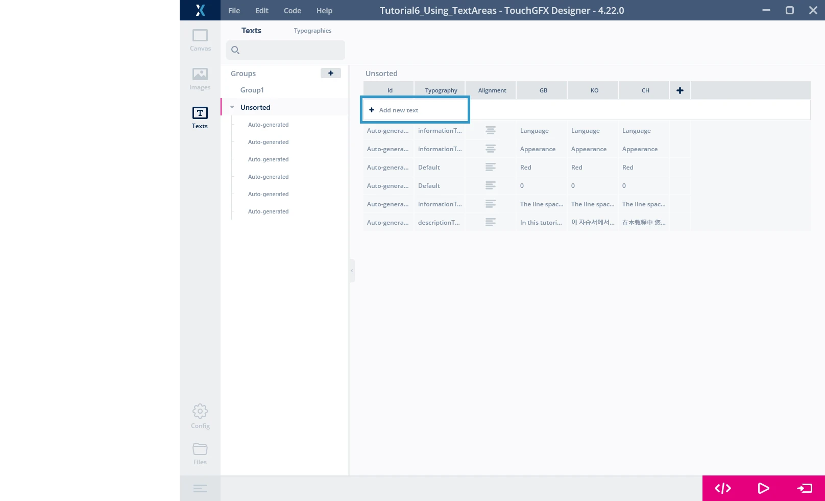The width and height of the screenshot is (825, 501).
Task: Add a new text group
Action: (x=330, y=73)
